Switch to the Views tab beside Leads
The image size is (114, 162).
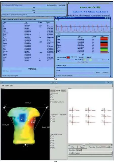pyautogui.click(x=63, y=91)
